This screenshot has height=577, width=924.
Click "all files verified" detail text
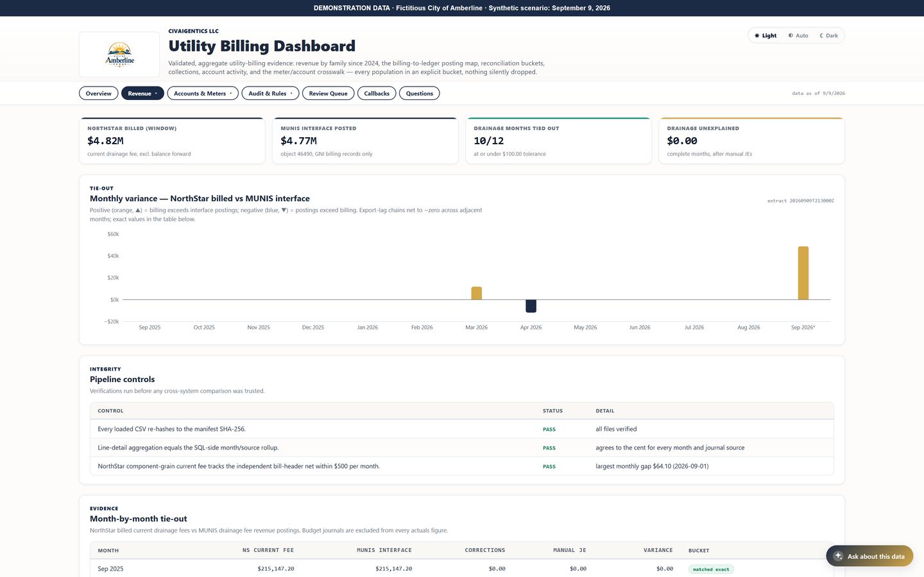click(x=616, y=429)
